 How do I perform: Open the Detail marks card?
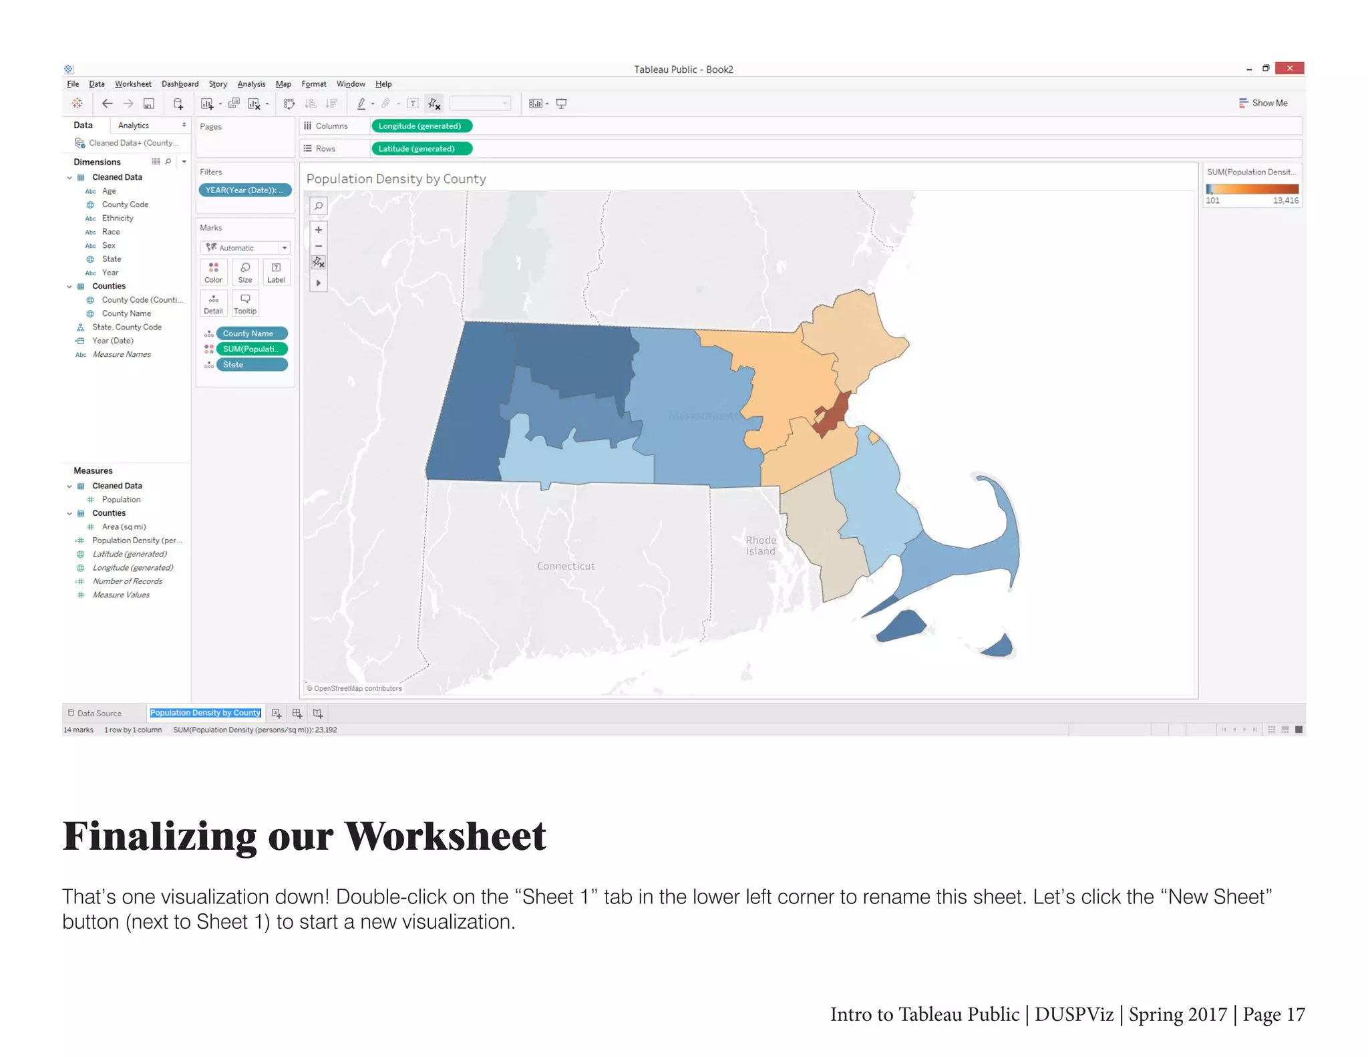click(x=214, y=303)
